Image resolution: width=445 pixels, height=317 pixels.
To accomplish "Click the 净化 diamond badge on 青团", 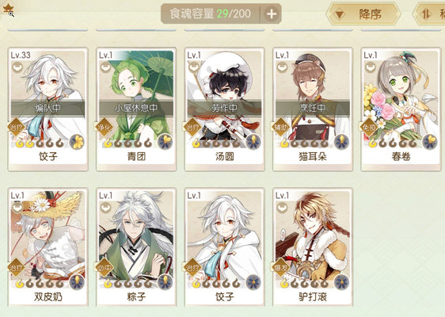I will pos(105,128).
